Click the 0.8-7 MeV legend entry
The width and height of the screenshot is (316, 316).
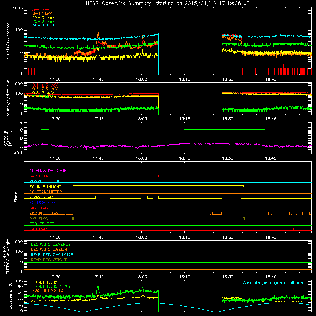[x=43, y=93]
